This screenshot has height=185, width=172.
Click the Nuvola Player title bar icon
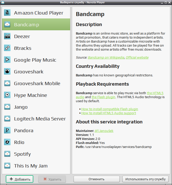(x=3, y=2)
